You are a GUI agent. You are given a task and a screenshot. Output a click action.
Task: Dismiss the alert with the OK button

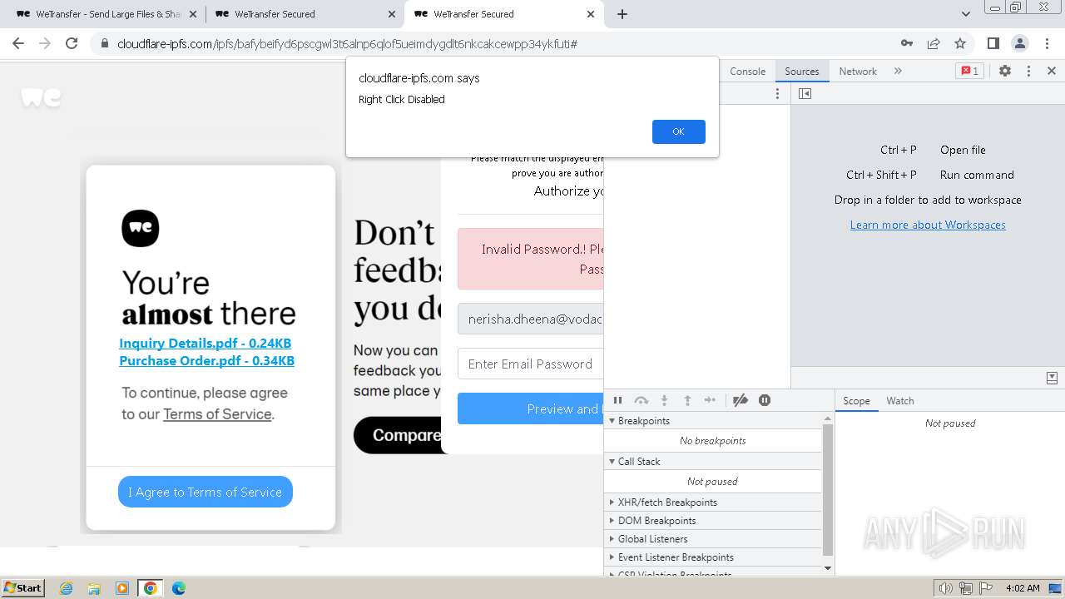(x=678, y=131)
